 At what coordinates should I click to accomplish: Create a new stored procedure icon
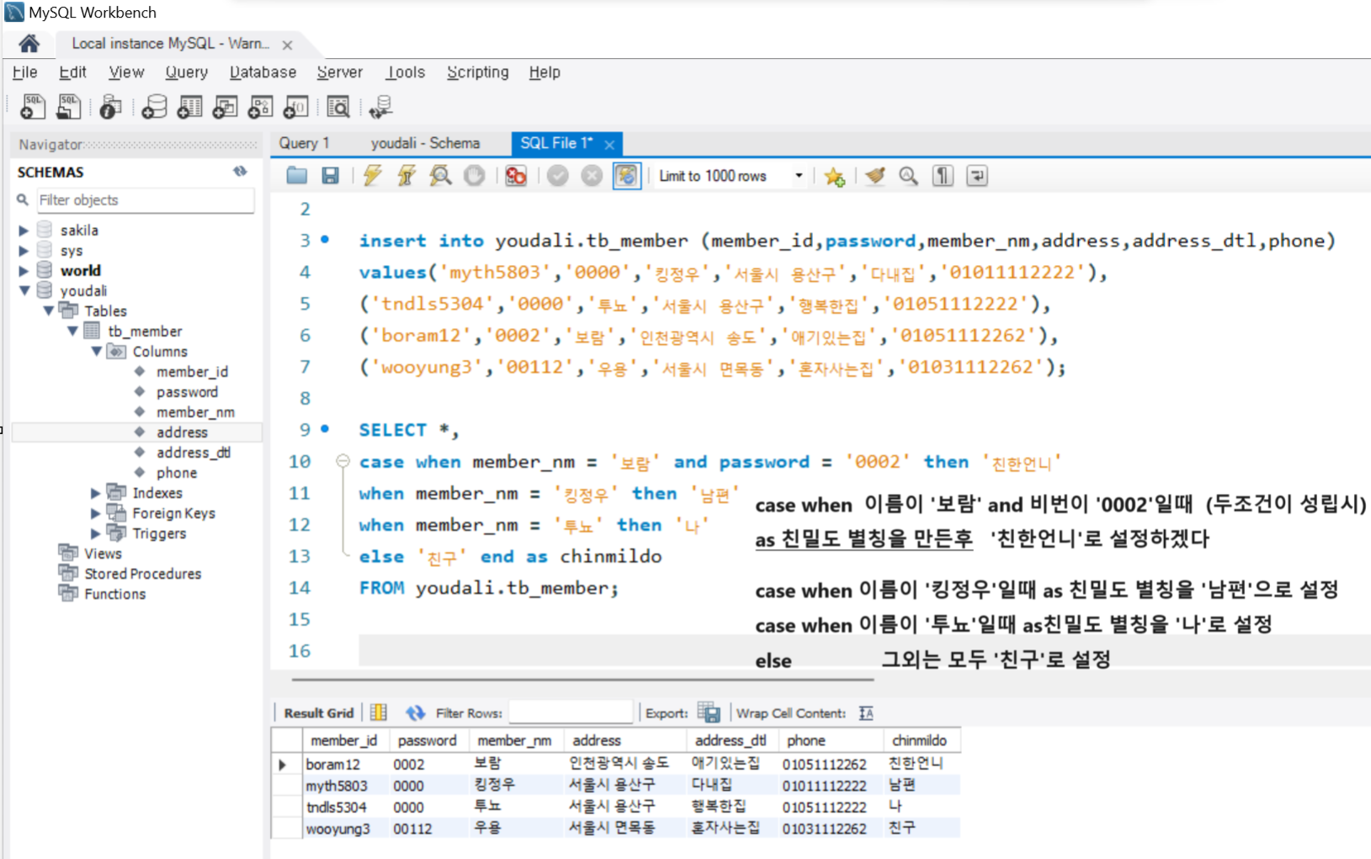[260, 107]
